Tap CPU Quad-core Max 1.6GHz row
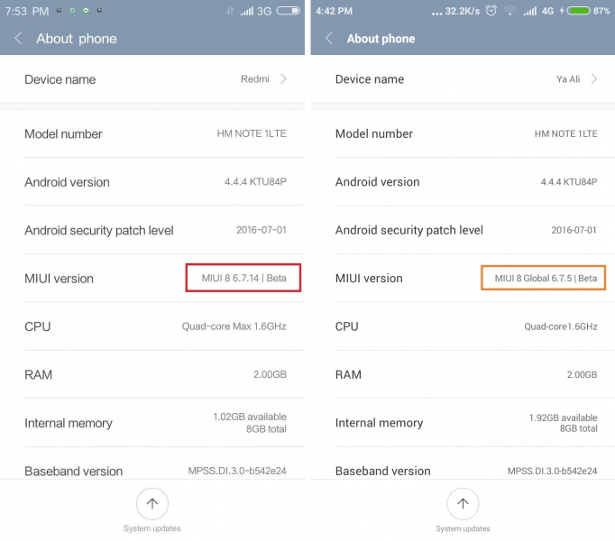The width and height of the screenshot is (615, 541). pyautogui.click(x=154, y=326)
